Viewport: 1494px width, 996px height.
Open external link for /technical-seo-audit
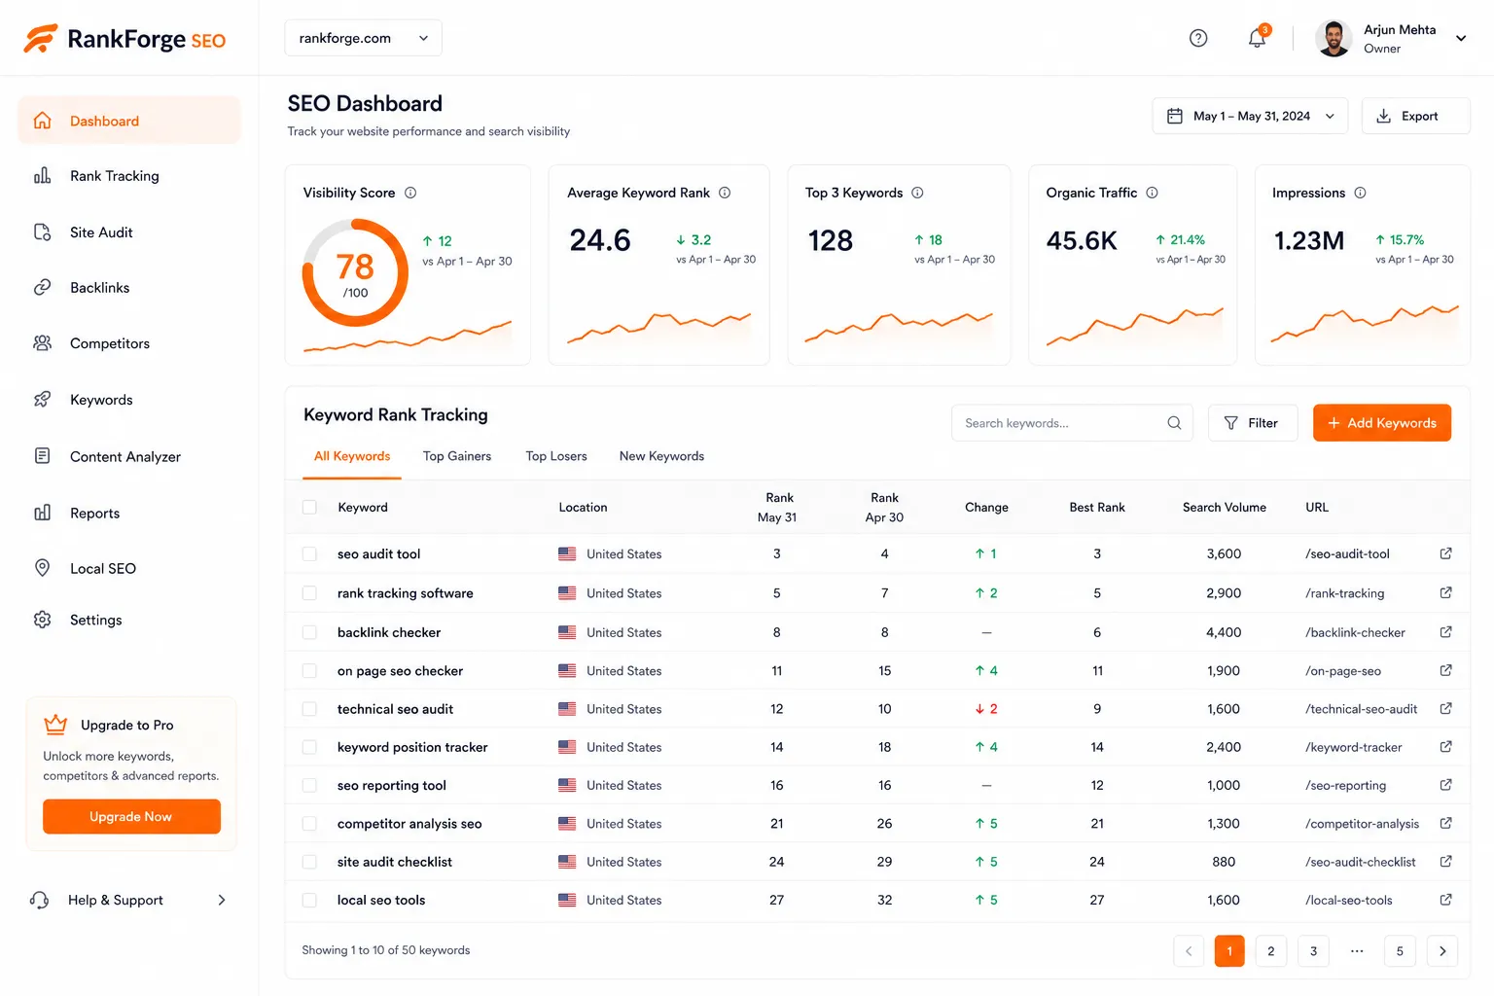[1445, 709]
